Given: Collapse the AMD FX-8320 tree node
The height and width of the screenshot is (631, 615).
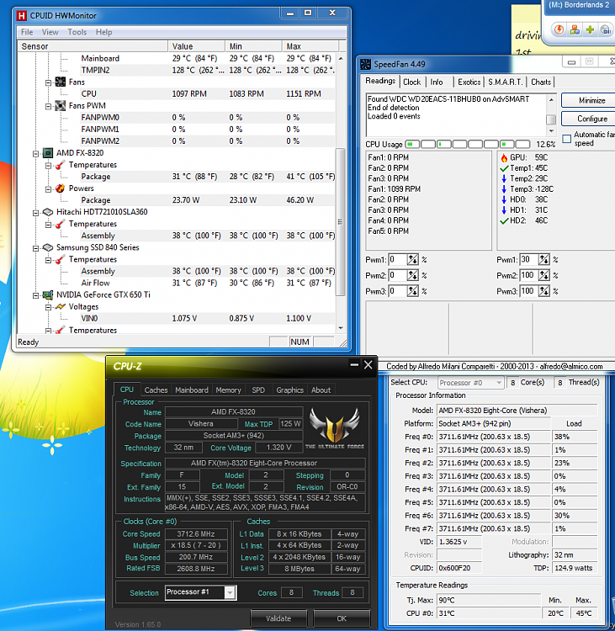Looking at the screenshot, I should (36, 153).
